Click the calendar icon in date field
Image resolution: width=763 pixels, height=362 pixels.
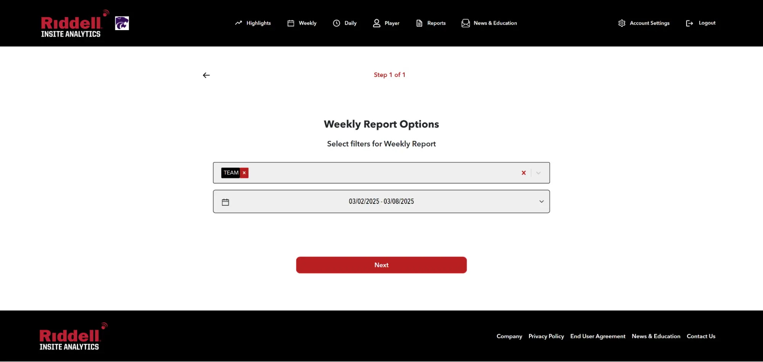coord(225,202)
